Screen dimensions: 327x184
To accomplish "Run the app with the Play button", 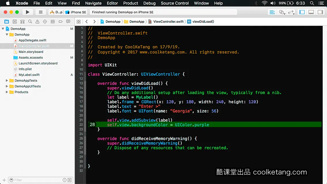I will click(x=27, y=12).
